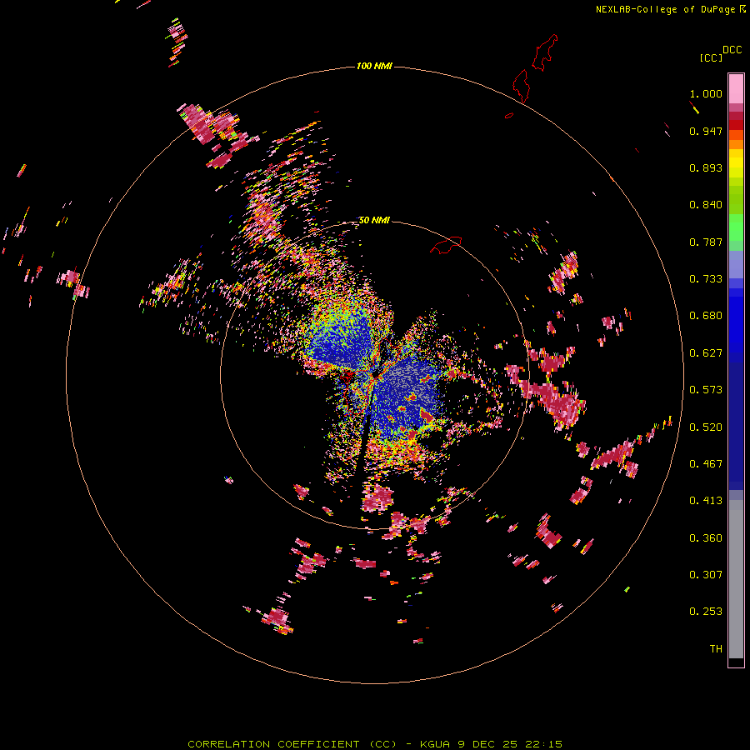This screenshot has width=750, height=750.
Task: Click the Correlation Coefficient KGUA caption text
Action: [x=374, y=744]
